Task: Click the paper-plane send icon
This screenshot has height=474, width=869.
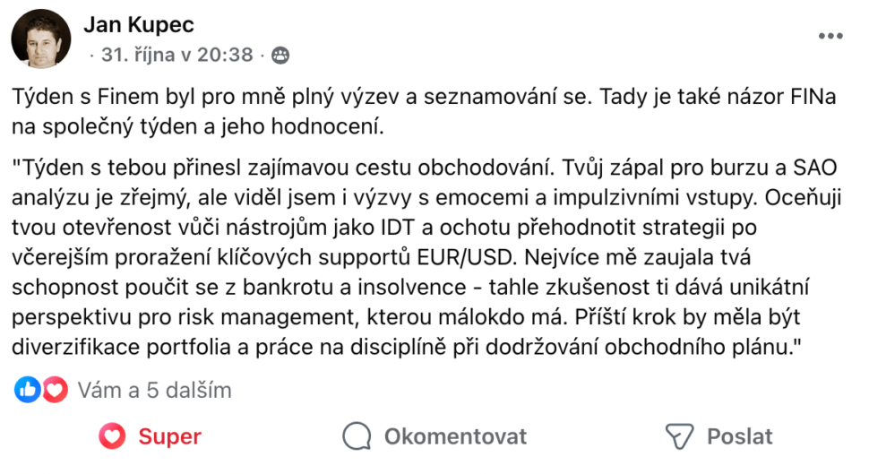Action: [680, 436]
